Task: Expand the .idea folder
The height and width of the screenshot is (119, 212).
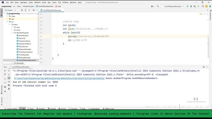Action: [x=7, y=16]
